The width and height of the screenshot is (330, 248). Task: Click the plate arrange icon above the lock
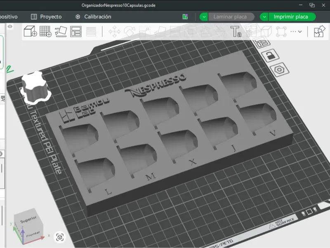pyautogui.click(x=262, y=43)
